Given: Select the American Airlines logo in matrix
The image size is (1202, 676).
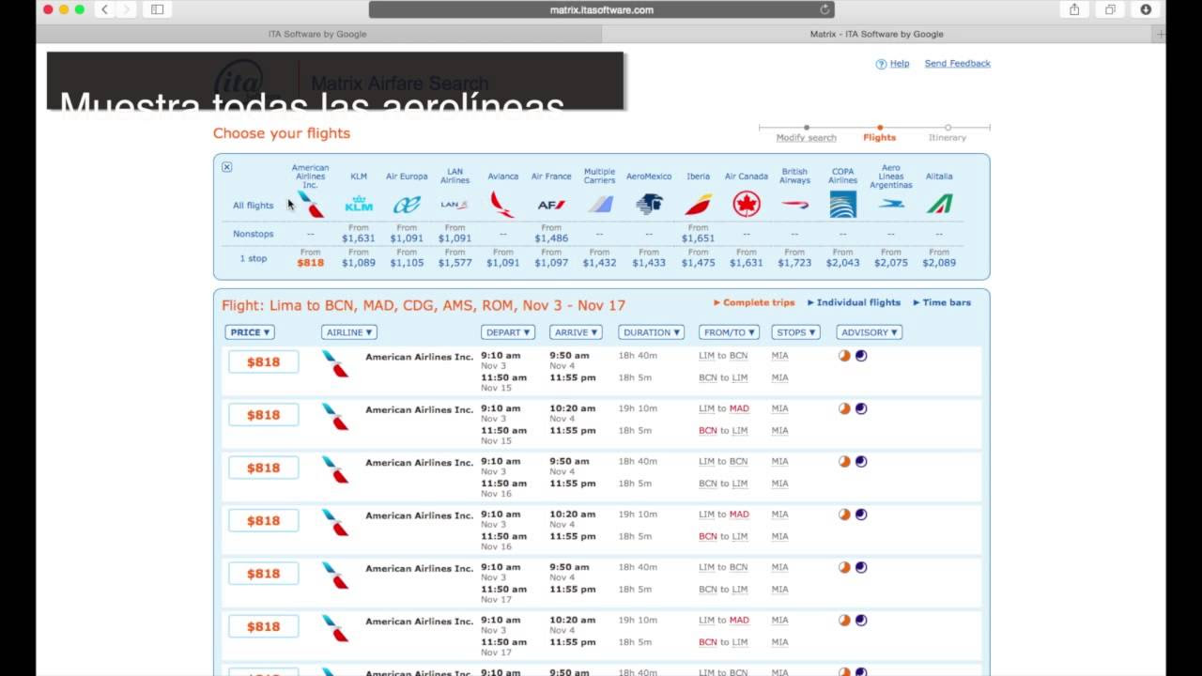Looking at the screenshot, I should click(311, 205).
